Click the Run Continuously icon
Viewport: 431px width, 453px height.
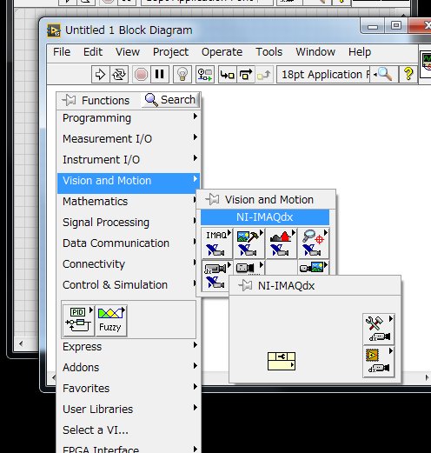(x=119, y=75)
